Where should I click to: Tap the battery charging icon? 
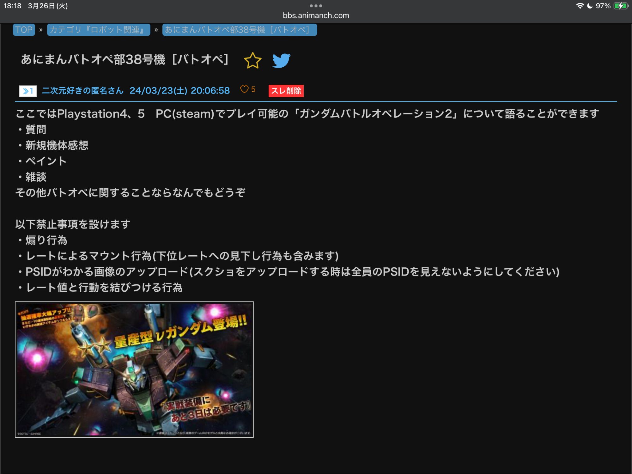621,6
